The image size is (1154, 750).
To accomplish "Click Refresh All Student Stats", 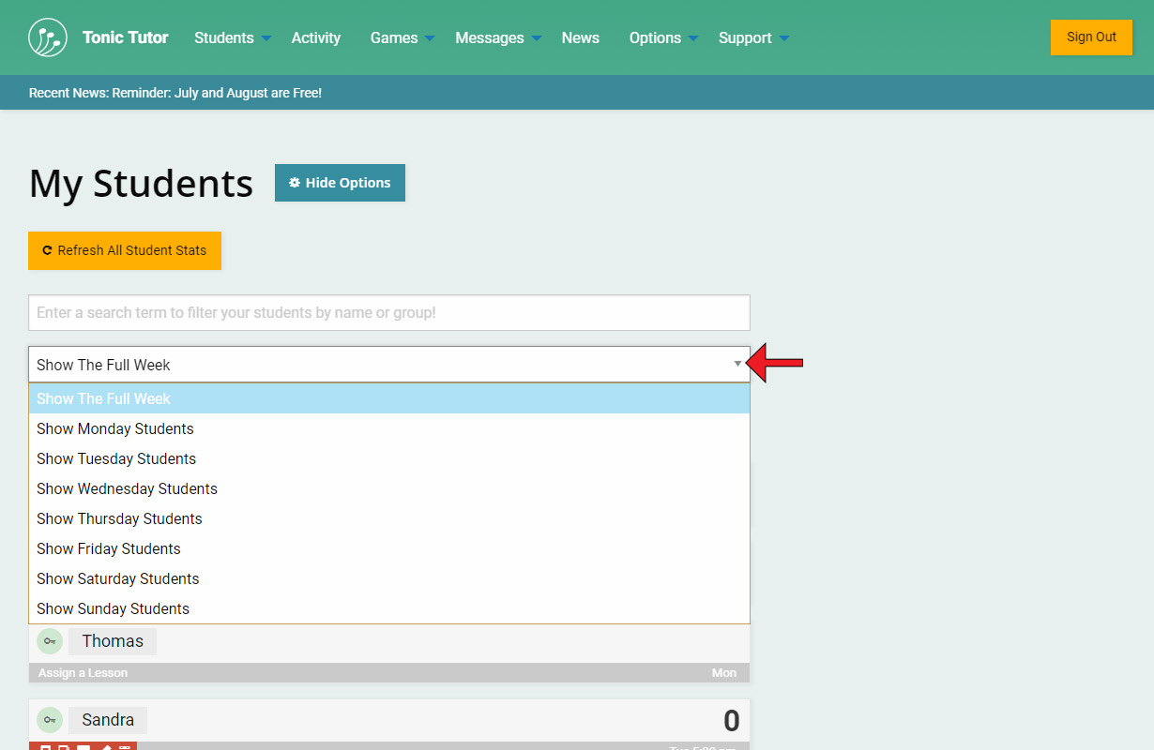I will pyautogui.click(x=125, y=250).
